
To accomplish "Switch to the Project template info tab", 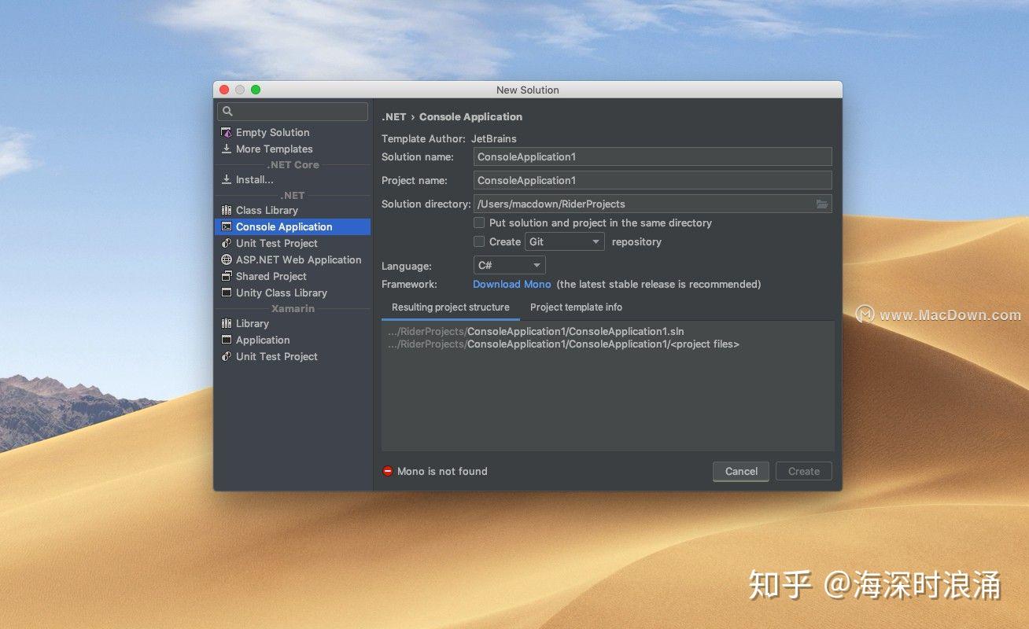I will (x=576, y=307).
